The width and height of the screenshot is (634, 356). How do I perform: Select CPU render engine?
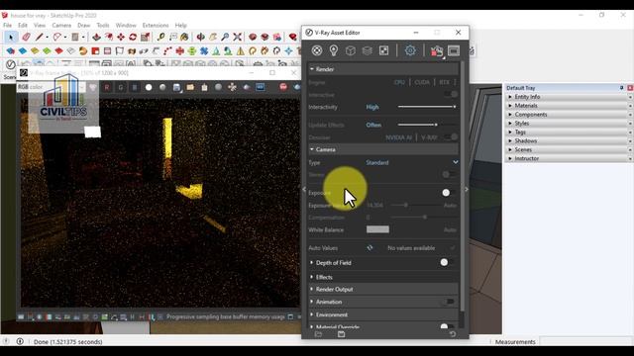point(399,82)
